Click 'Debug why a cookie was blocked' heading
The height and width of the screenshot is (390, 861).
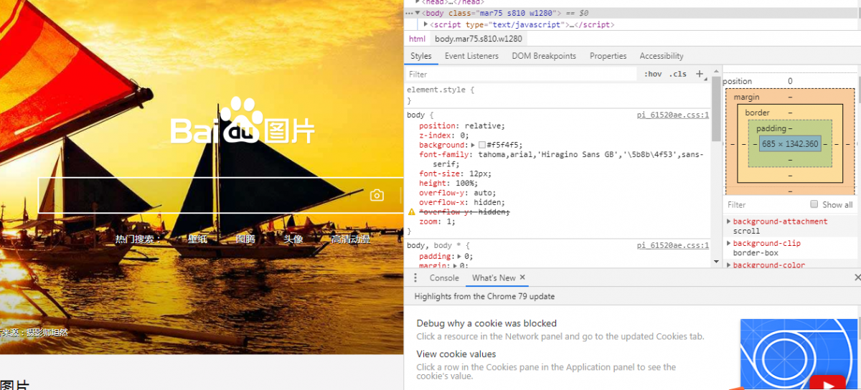point(486,323)
